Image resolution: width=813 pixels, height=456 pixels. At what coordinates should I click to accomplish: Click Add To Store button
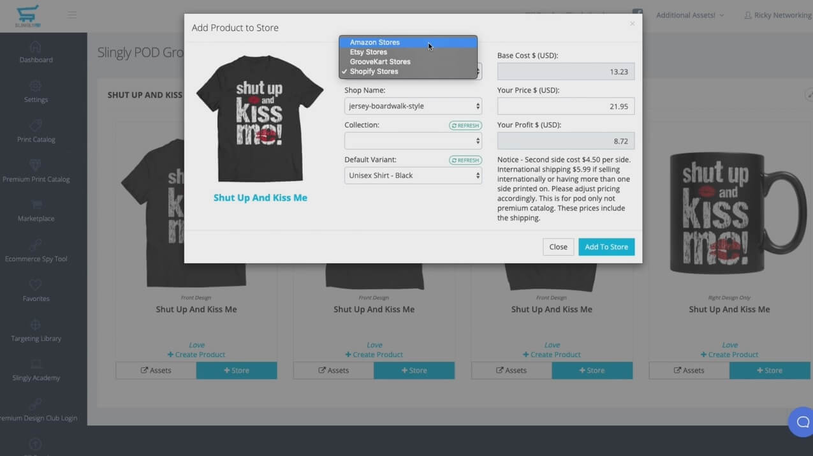click(x=606, y=247)
